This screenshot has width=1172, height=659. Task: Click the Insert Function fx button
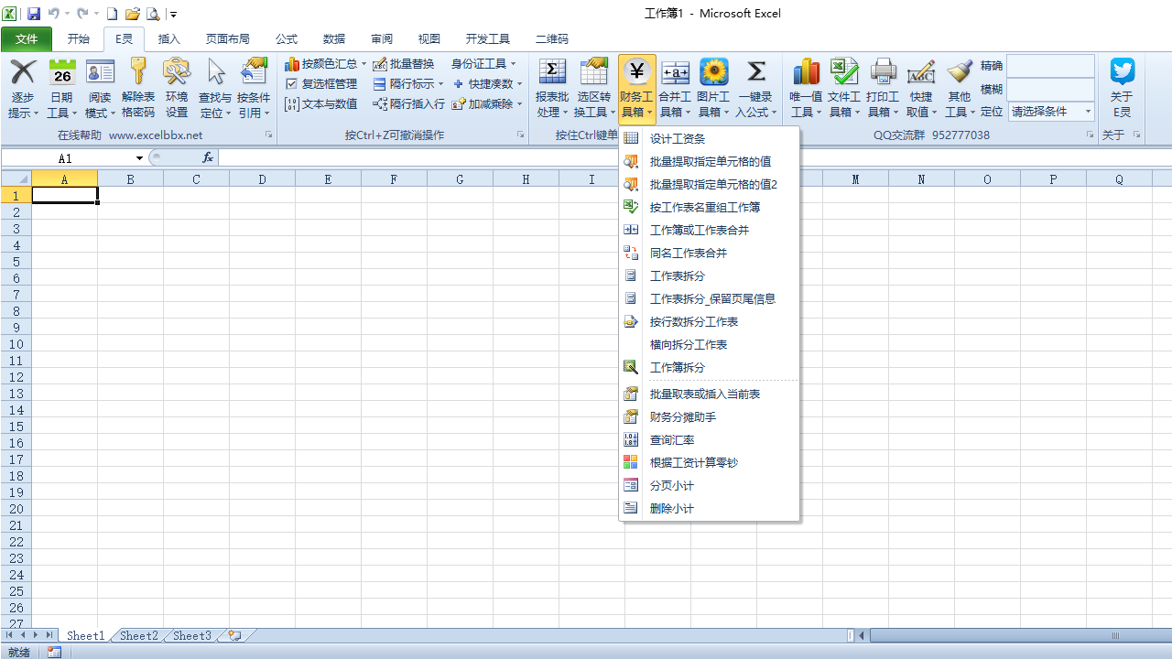click(207, 157)
